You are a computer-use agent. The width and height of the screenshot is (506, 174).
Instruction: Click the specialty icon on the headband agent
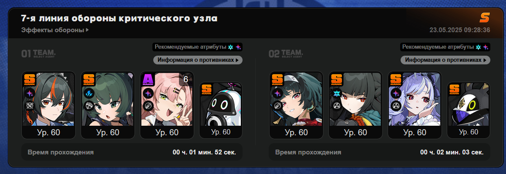point(277,105)
